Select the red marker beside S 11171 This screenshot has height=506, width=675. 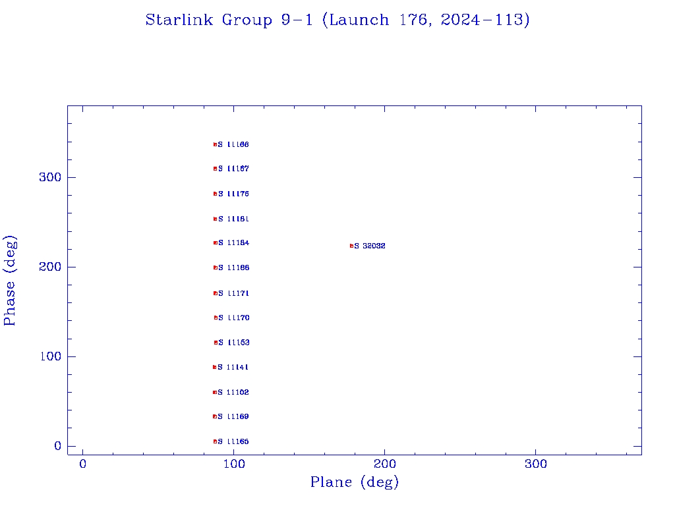click(216, 293)
